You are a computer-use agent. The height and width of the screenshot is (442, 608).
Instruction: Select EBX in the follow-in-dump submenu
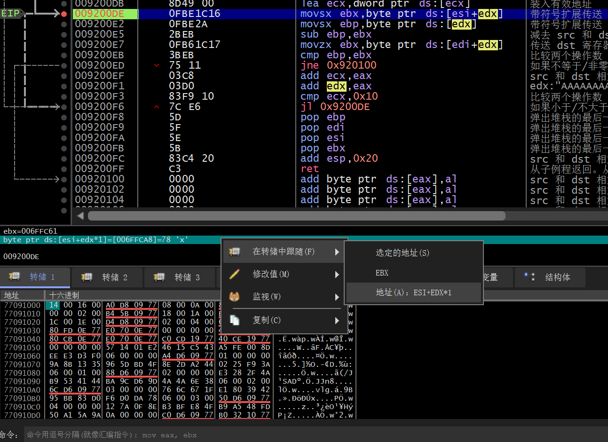414,273
